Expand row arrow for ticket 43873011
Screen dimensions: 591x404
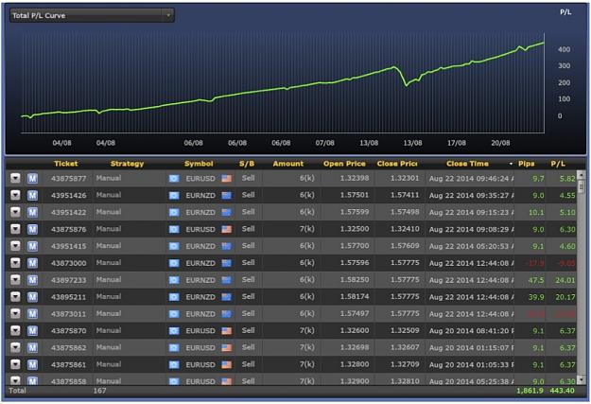[15, 314]
